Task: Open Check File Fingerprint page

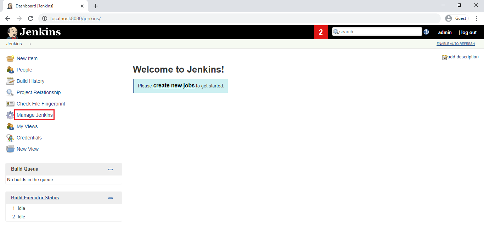Action: (x=41, y=104)
